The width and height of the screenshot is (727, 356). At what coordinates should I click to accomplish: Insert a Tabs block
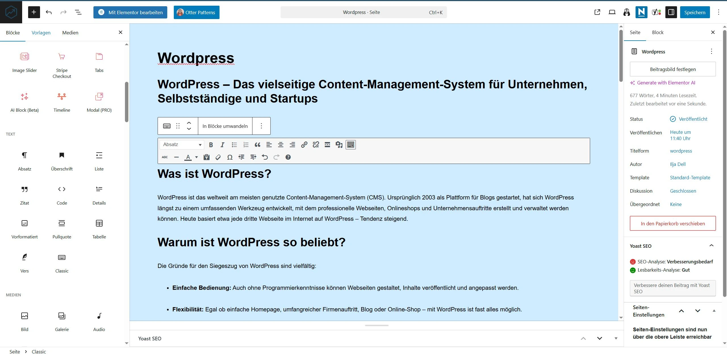tap(99, 63)
